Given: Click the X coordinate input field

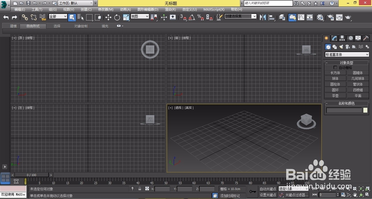Looking at the screenshot, I should (x=162, y=189).
